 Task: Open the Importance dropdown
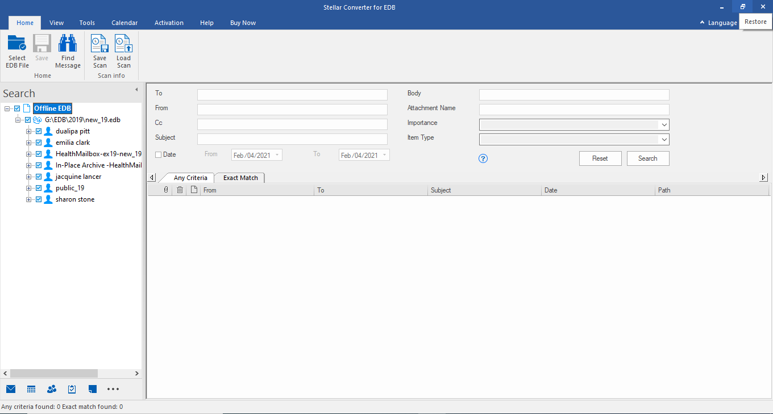click(x=664, y=125)
